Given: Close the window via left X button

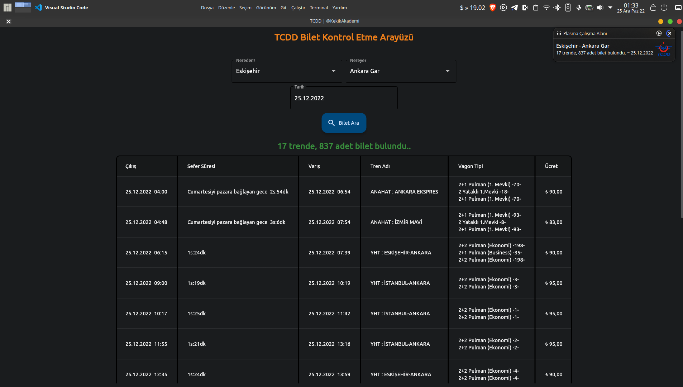Looking at the screenshot, I should [x=9, y=21].
